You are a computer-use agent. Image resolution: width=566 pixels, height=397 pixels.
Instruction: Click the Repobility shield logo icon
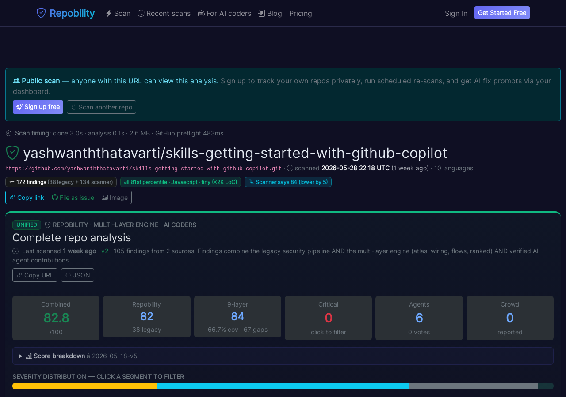click(x=41, y=13)
